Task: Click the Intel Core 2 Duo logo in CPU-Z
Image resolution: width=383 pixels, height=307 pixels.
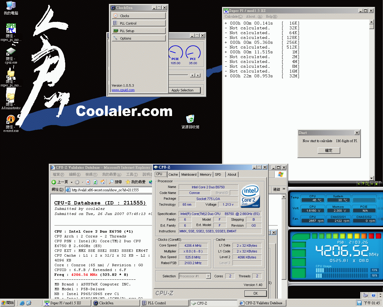Action: click(x=250, y=196)
